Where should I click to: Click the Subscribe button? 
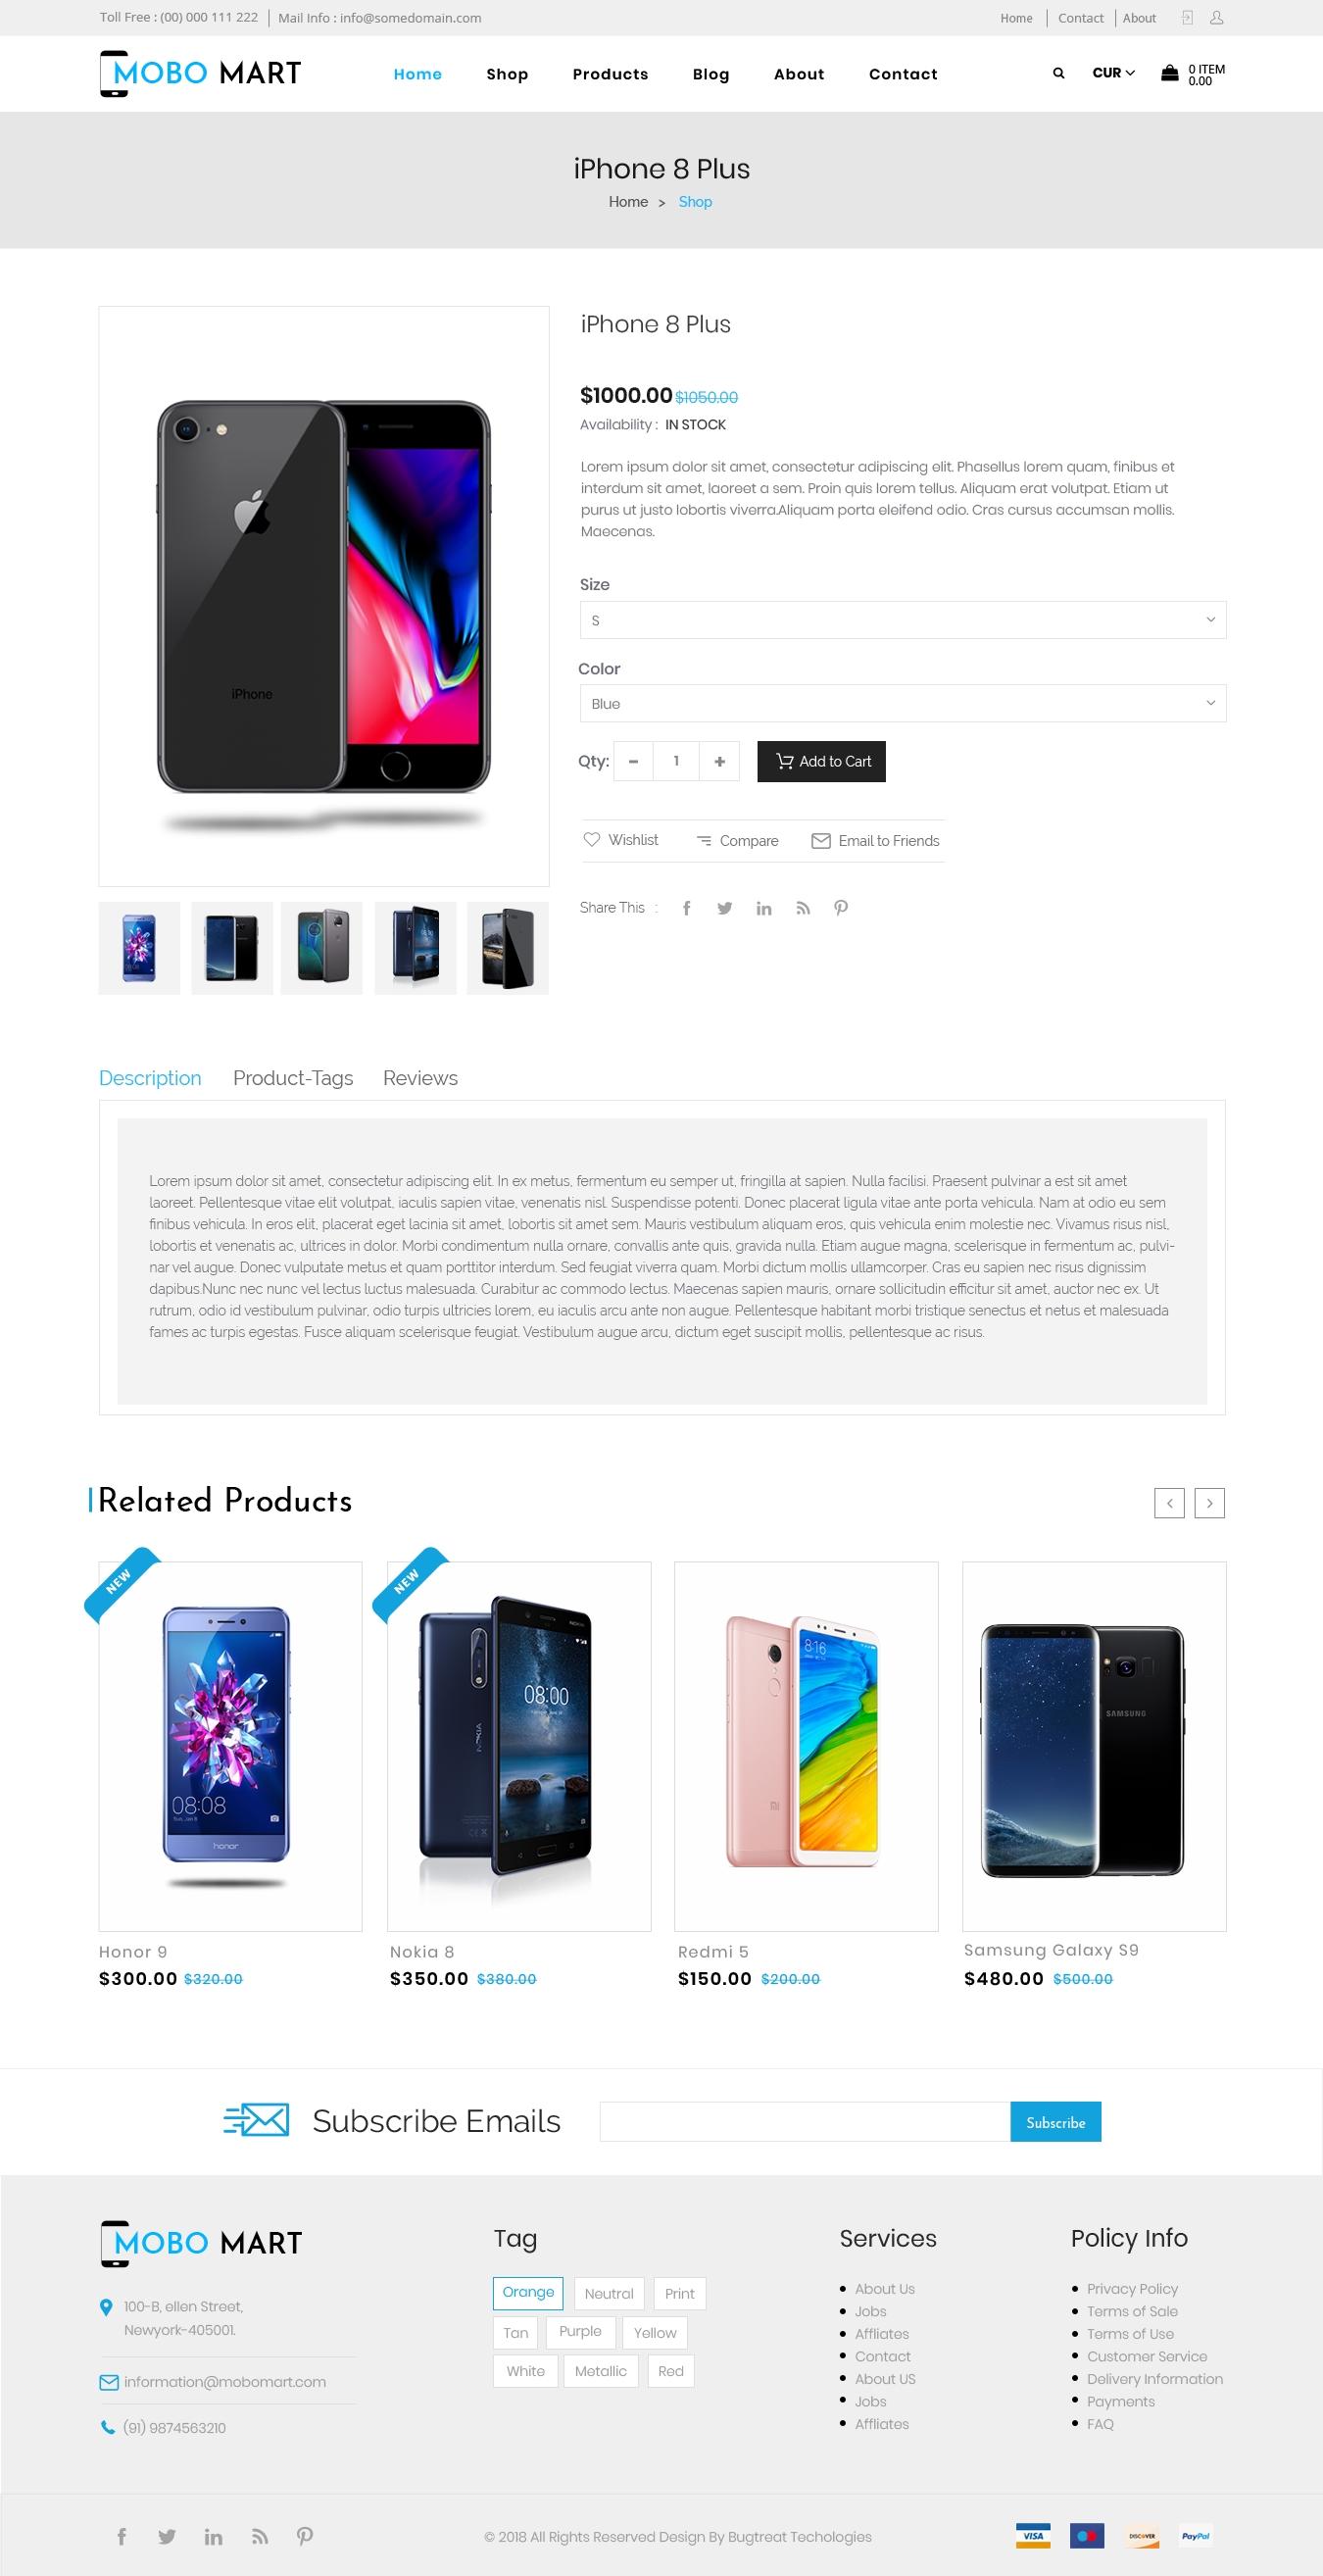click(x=1055, y=2122)
